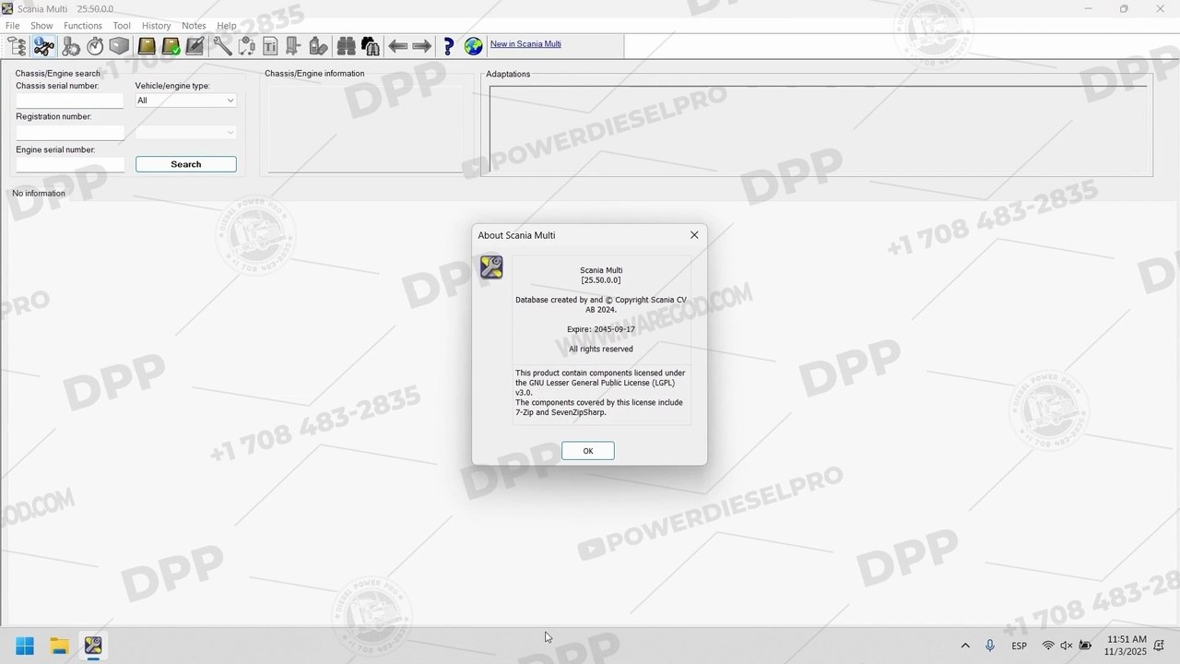Viewport: 1180px width, 664px height.
Task: Click the Engine serial number field
Action: [x=69, y=164]
